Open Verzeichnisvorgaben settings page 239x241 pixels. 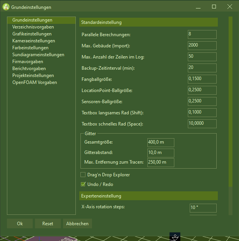(41, 27)
